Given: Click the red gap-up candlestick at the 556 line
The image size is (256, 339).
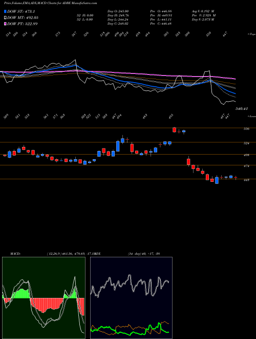Looking at the screenshot, I should [x=174, y=130].
